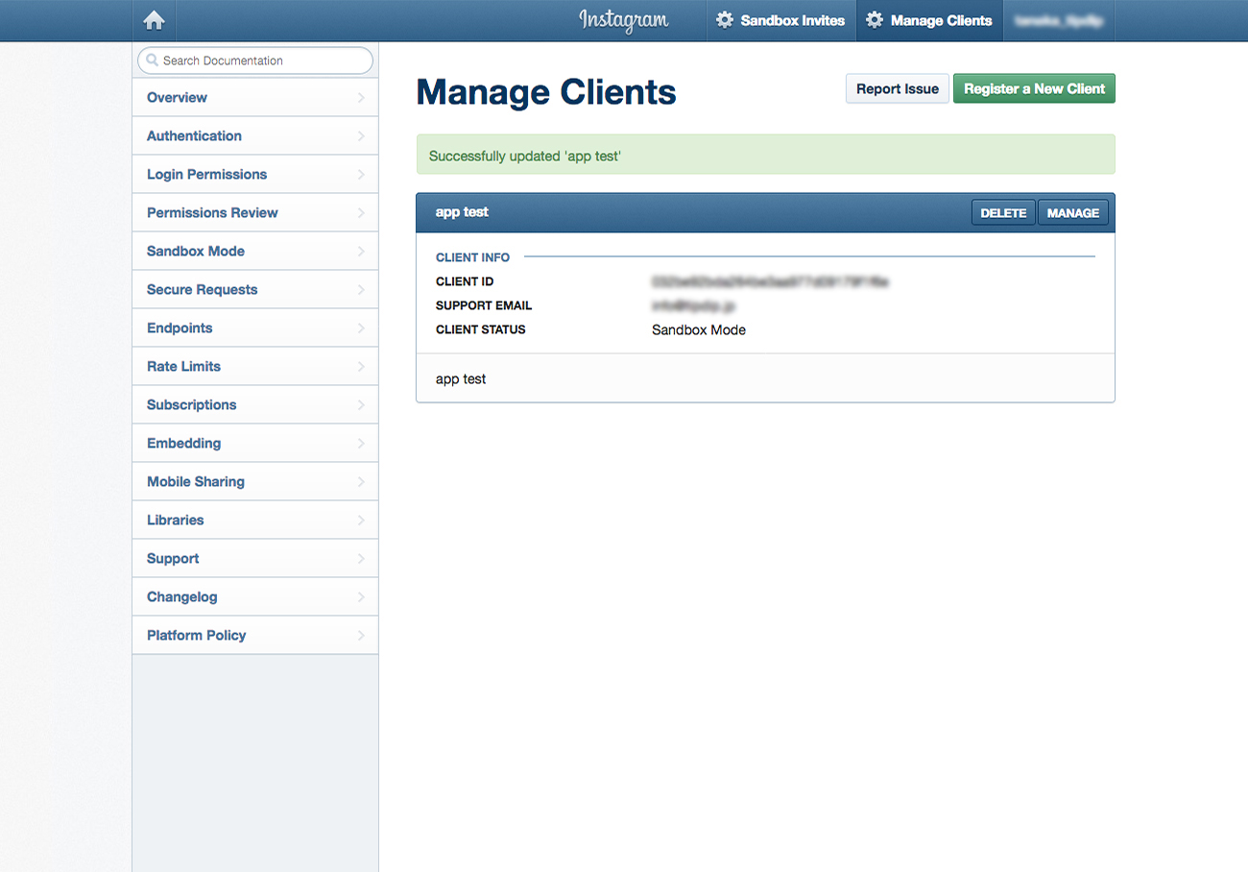Viewport: 1248px width, 872px height.
Task: Show the Rate Limits page
Action: (255, 366)
